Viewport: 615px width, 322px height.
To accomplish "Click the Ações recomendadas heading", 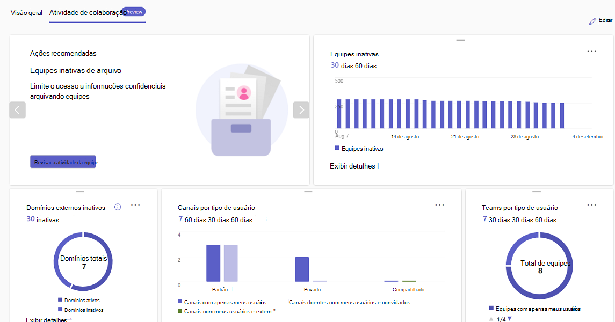I will 63,53.
